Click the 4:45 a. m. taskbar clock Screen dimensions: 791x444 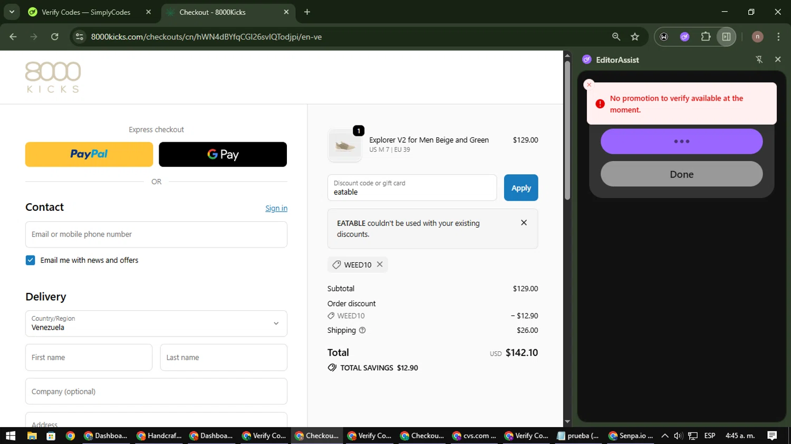pos(740,436)
